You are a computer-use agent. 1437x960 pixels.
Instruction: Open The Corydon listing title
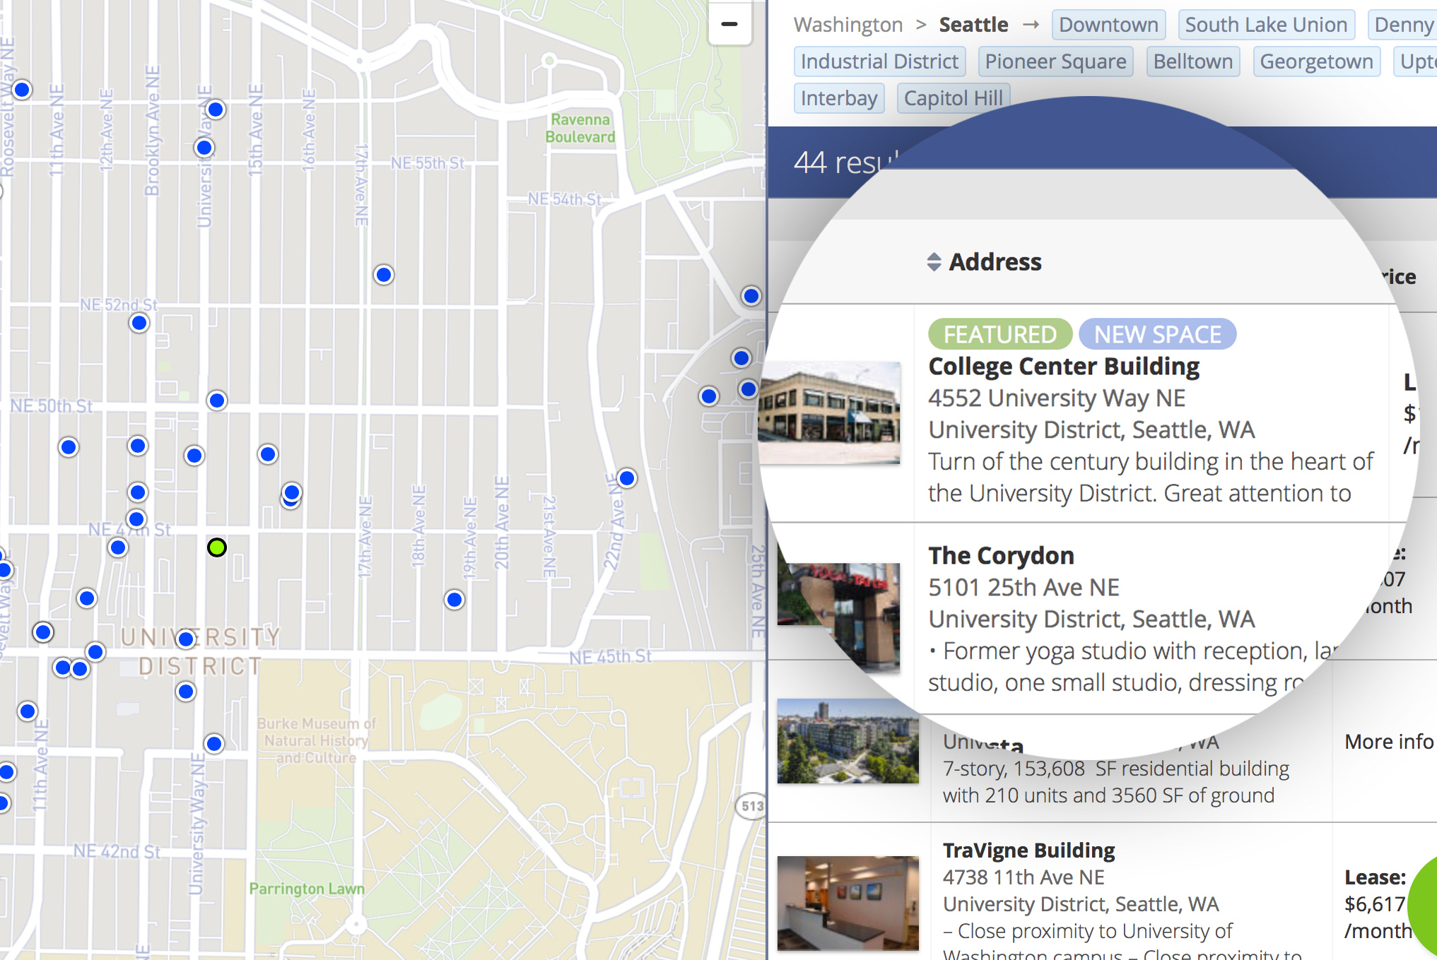[1001, 556]
